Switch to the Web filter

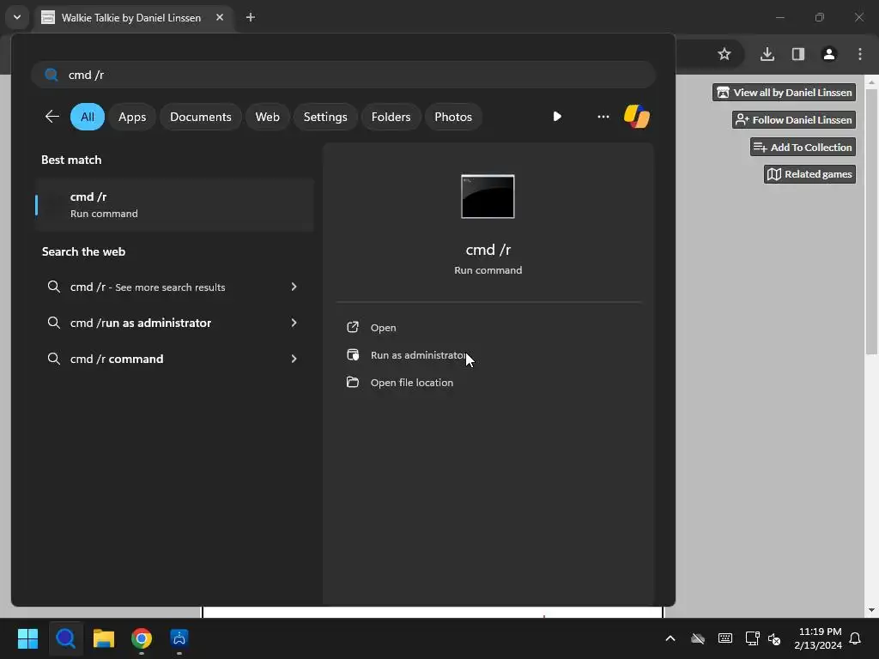(x=268, y=117)
